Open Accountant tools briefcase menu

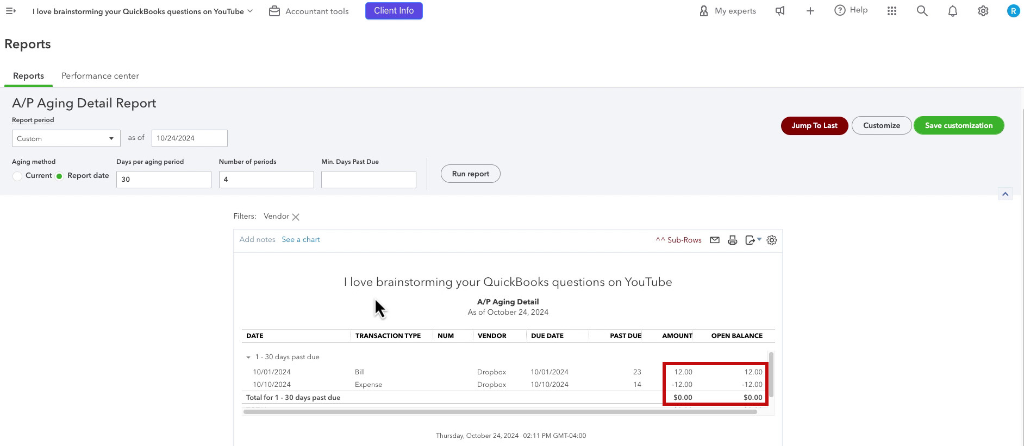(309, 11)
